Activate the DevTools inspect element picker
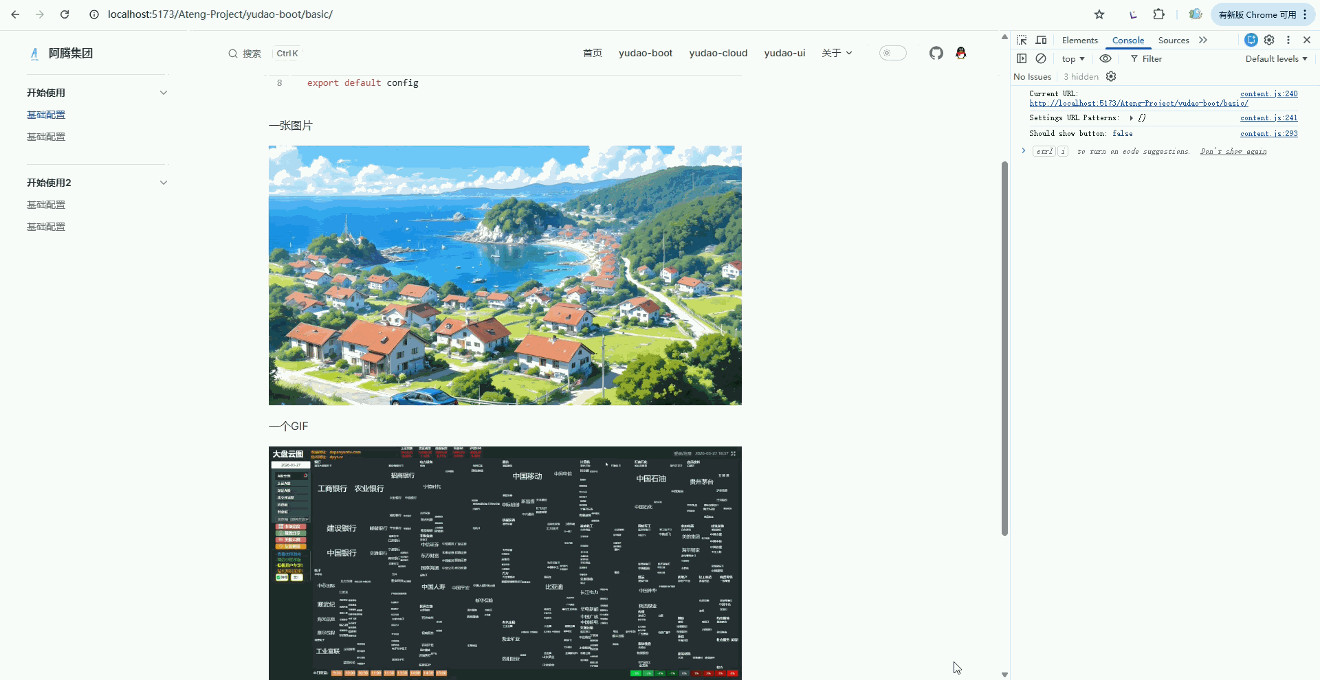The height and width of the screenshot is (680, 1320). tap(1022, 40)
